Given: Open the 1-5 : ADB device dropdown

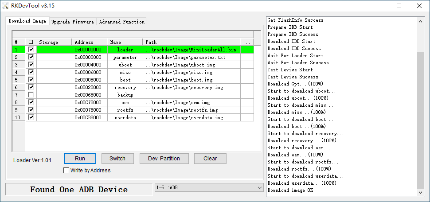Looking at the screenshot, I should coord(208,187).
